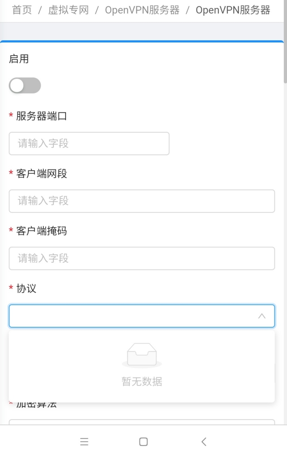Select the last OpenVPN服务器 breadcrumb entry

(x=233, y=10)
